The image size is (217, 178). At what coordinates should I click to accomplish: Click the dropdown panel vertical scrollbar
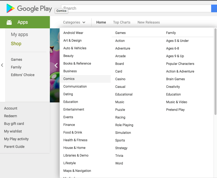[215, 72]
